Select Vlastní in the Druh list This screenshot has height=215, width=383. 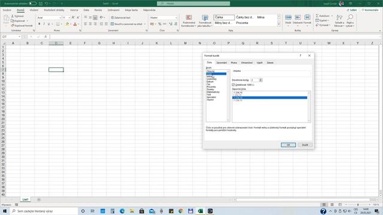[x=210, y=100]
